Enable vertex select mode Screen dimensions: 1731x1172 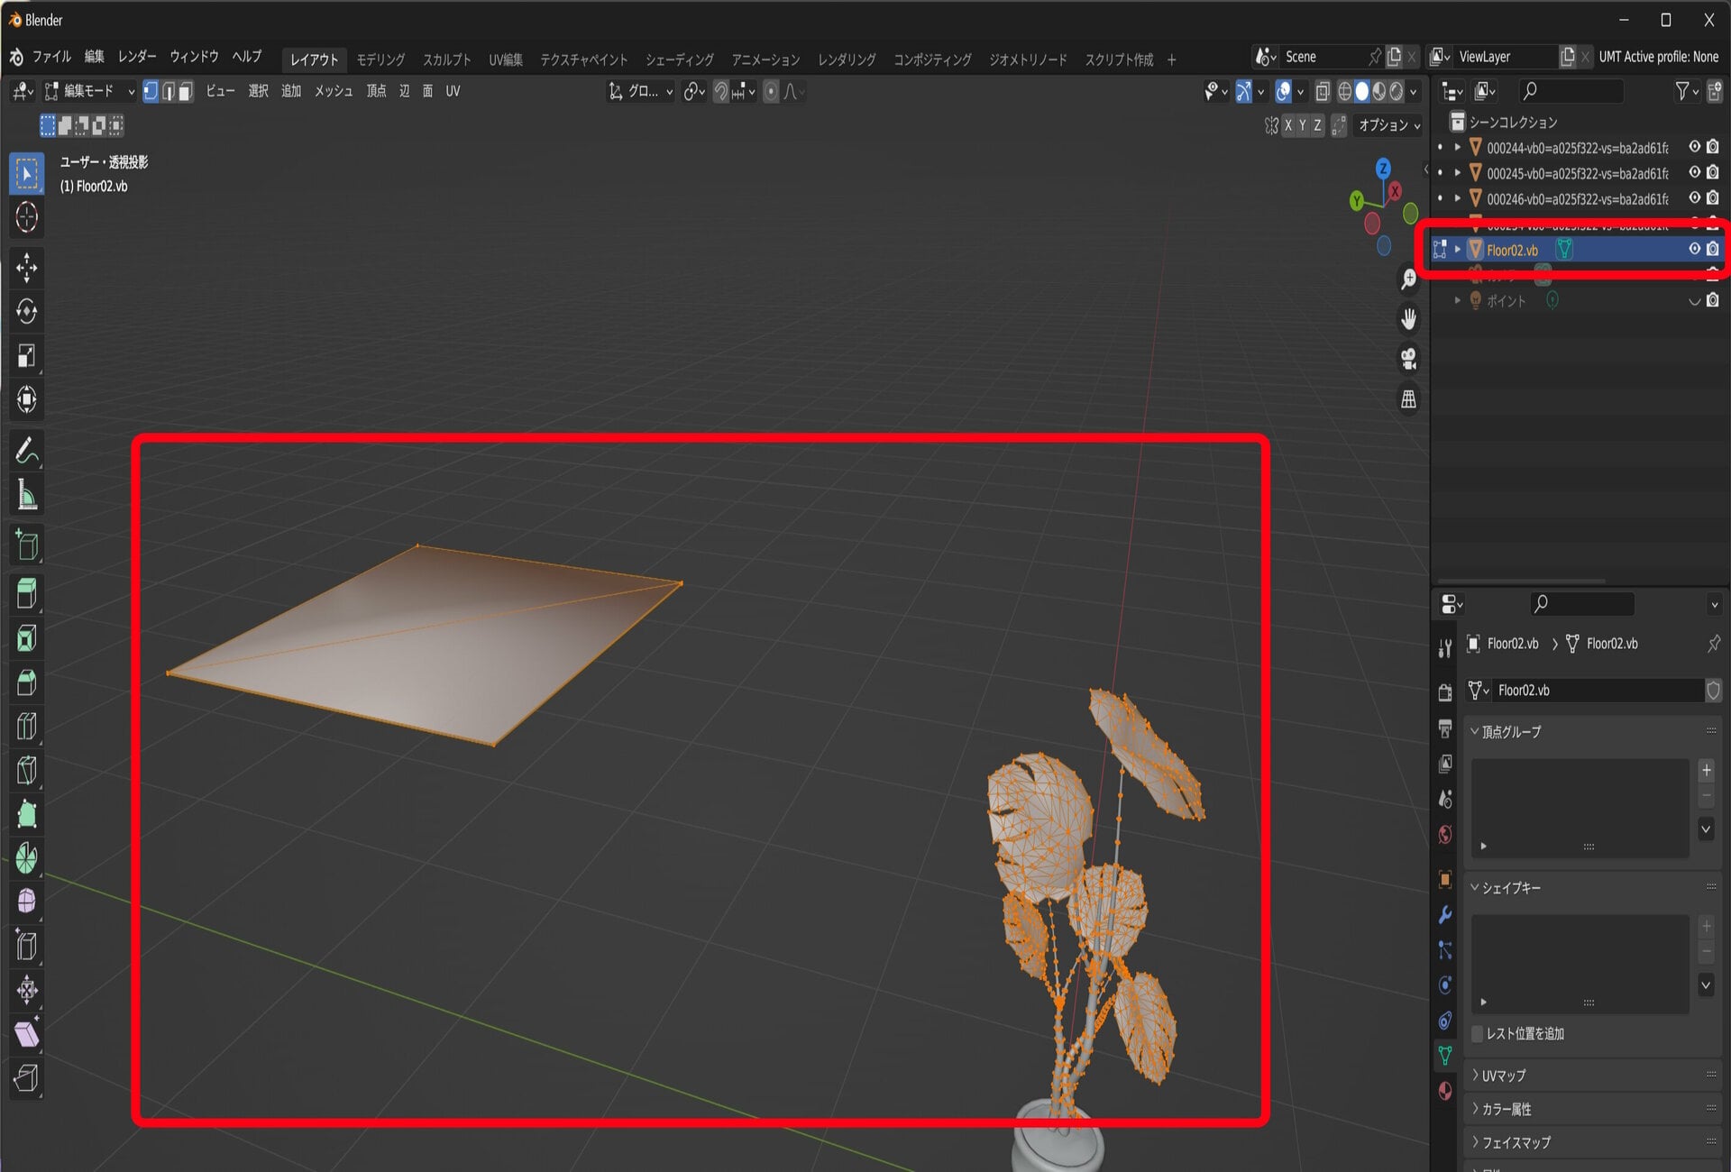click(151, 91)
